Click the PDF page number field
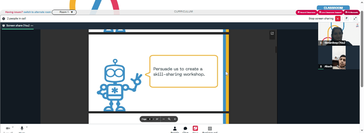The height and width of the screenshot is (133, 364). coord(150,119)
